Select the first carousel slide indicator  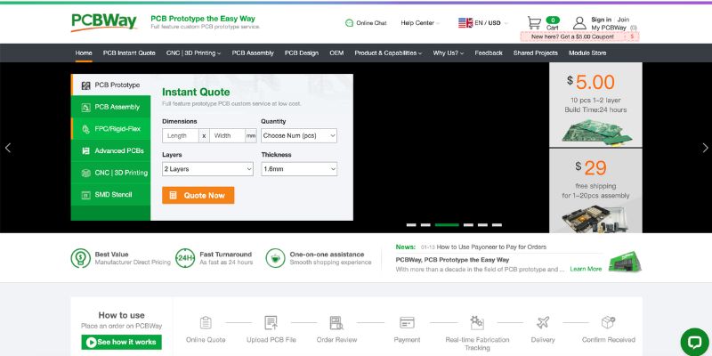pos(411,225)
